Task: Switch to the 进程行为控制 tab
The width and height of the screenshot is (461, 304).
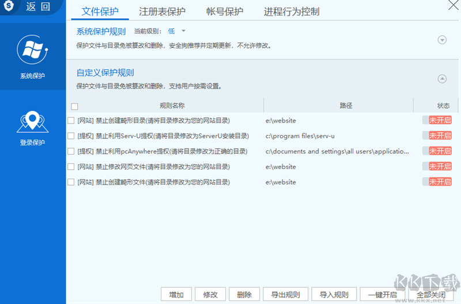Action: pyautogui.click(x=292, y=11)
